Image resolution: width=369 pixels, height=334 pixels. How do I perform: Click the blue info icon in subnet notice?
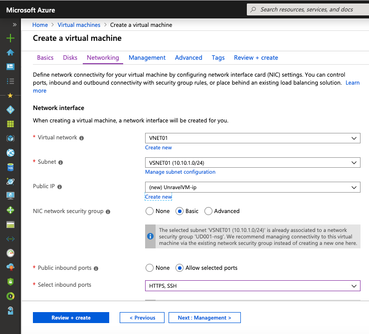coord(150,236)
